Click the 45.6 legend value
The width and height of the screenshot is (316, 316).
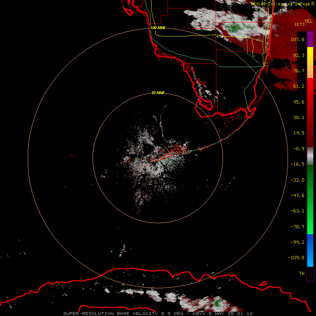pyautogui.click(x=299, y=102)
